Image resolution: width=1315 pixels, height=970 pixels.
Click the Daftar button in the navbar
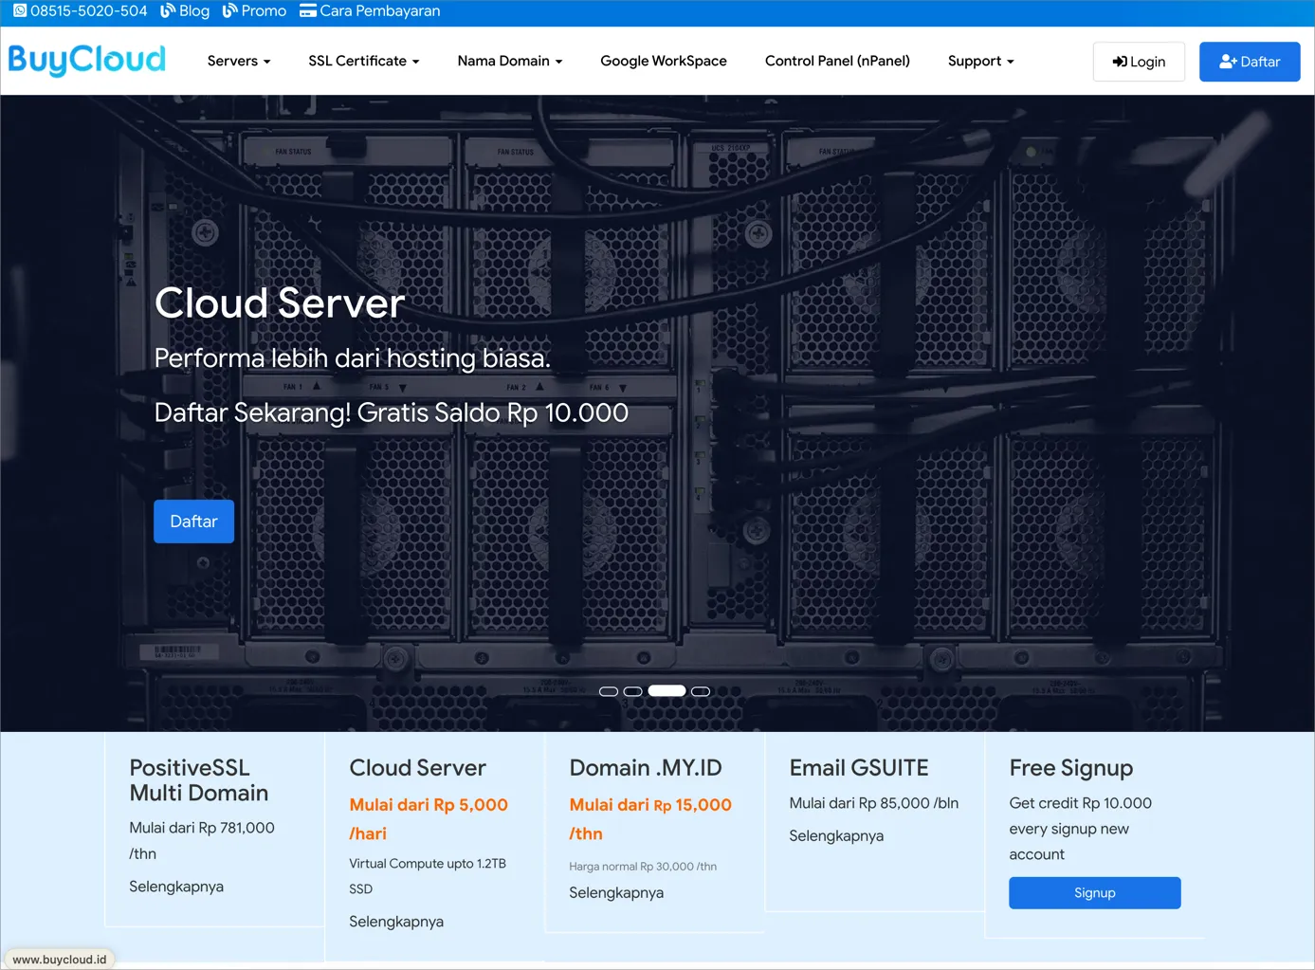coord(1250,62)
